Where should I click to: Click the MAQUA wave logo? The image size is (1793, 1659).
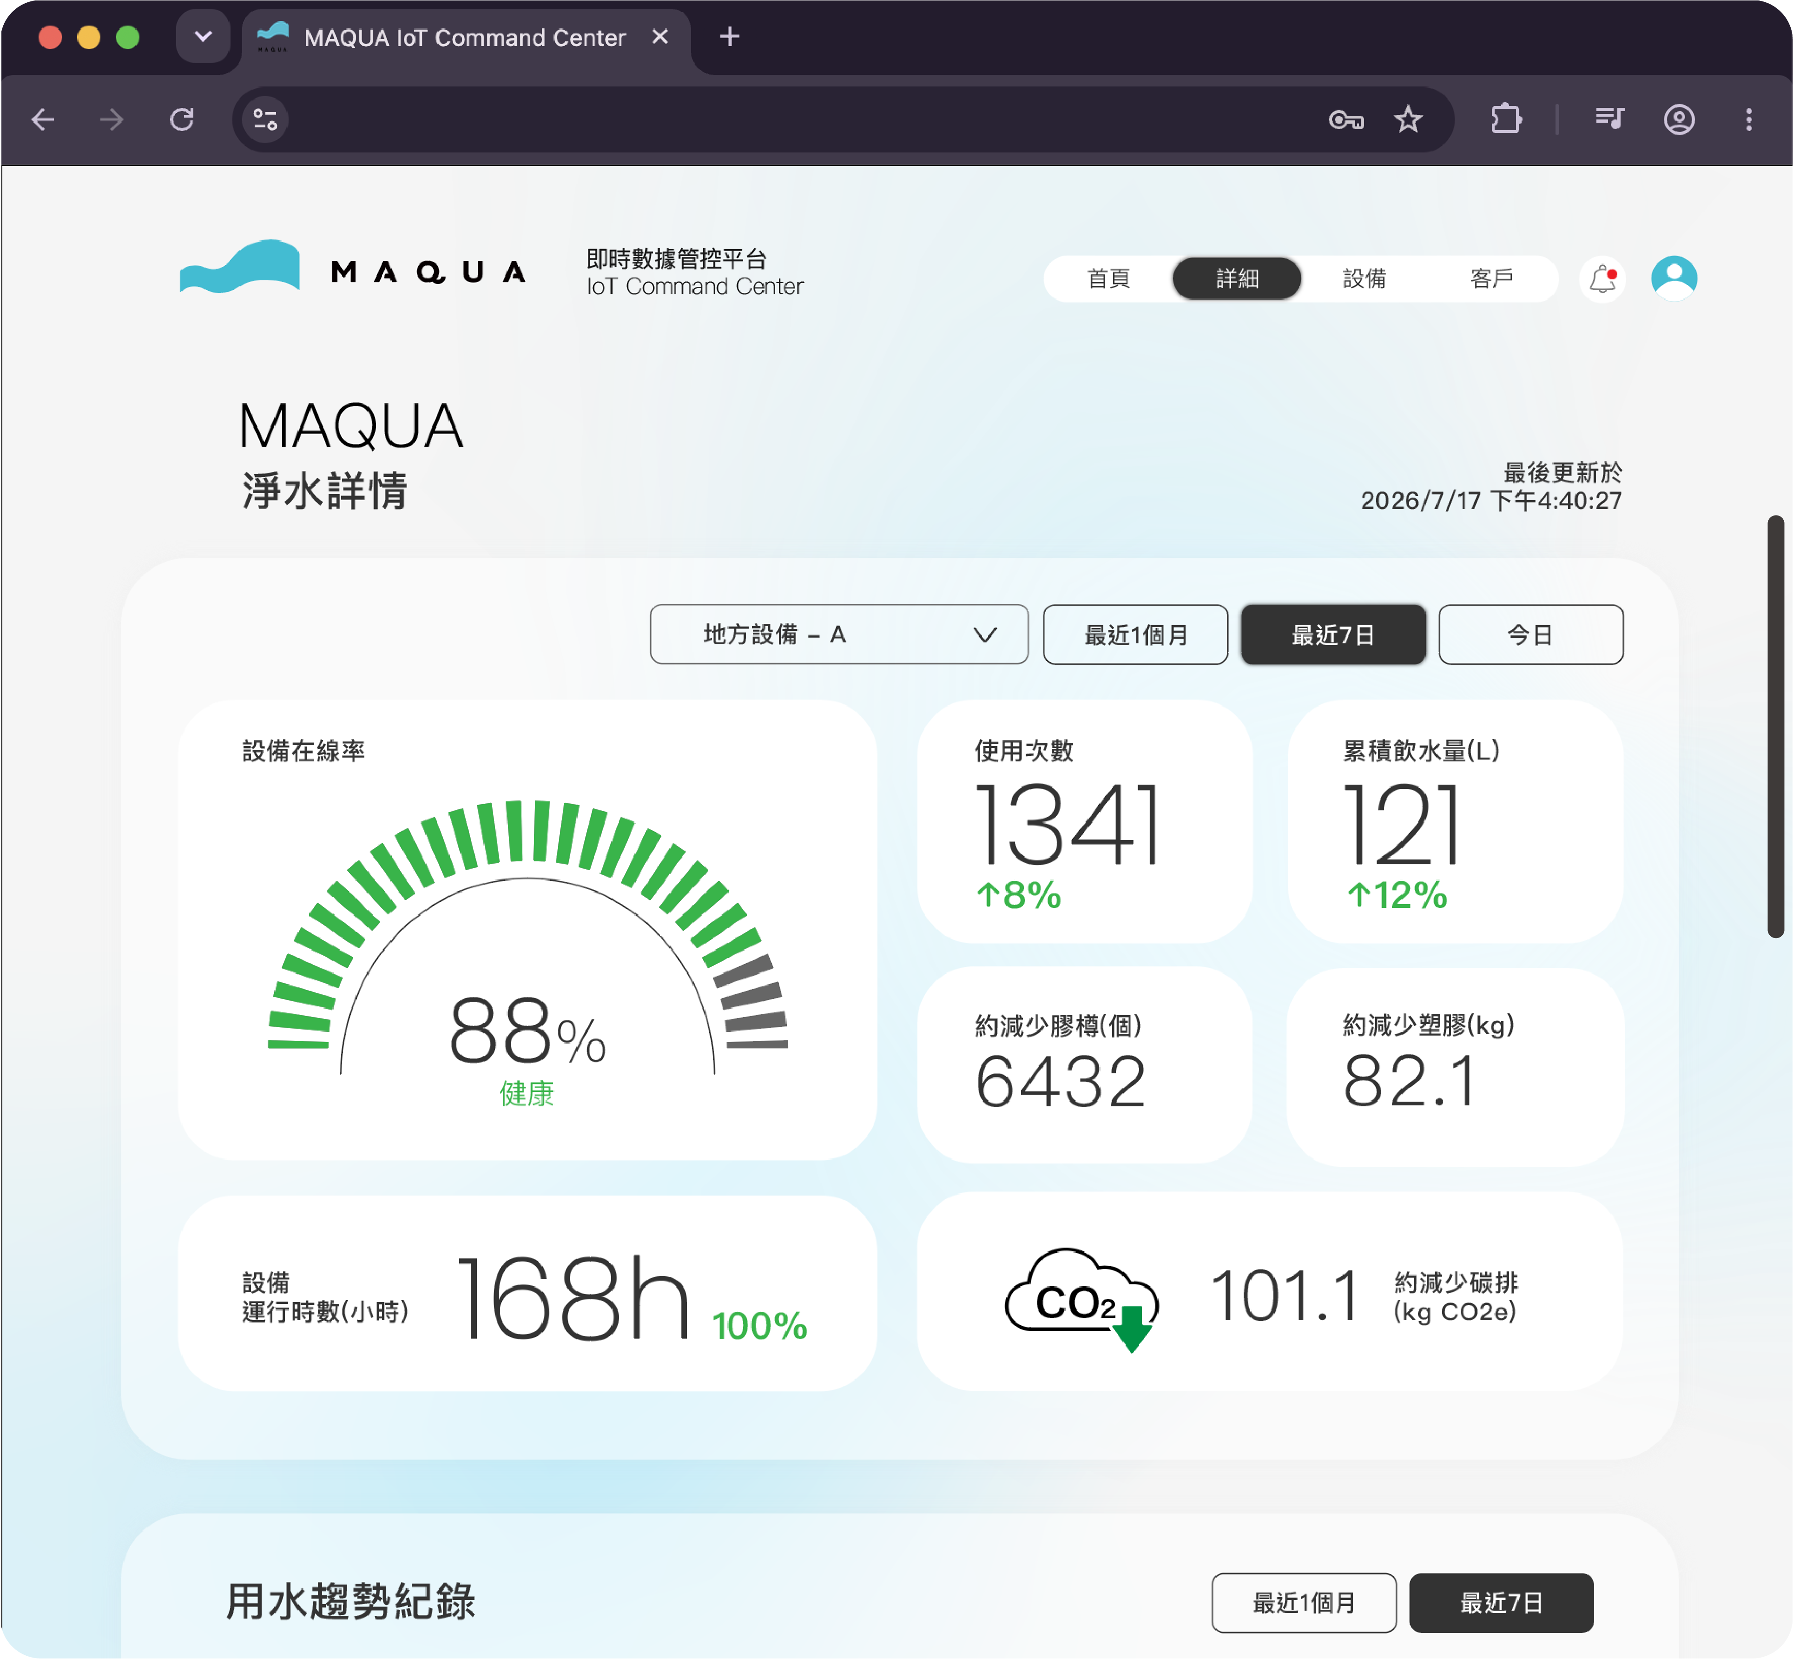[240, 266]
